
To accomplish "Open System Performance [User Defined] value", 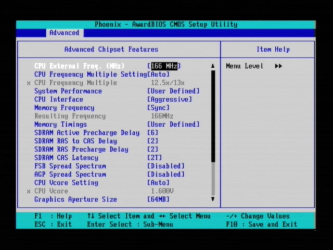I will (x=173, y=91).
